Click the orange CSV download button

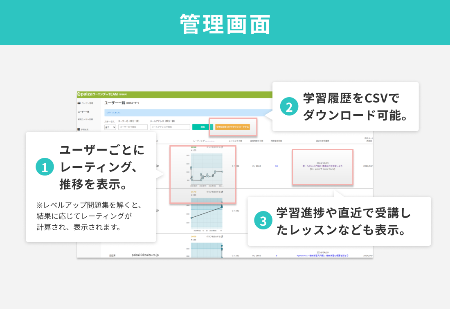pos(232,127)
